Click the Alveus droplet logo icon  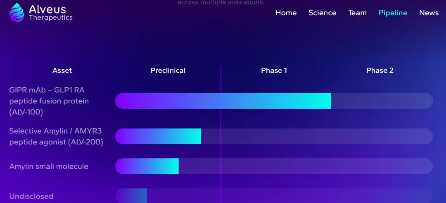pos(17,12)
